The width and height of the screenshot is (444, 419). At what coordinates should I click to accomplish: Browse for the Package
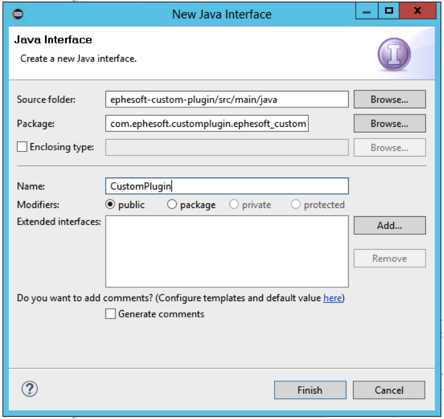click(389, 123)
